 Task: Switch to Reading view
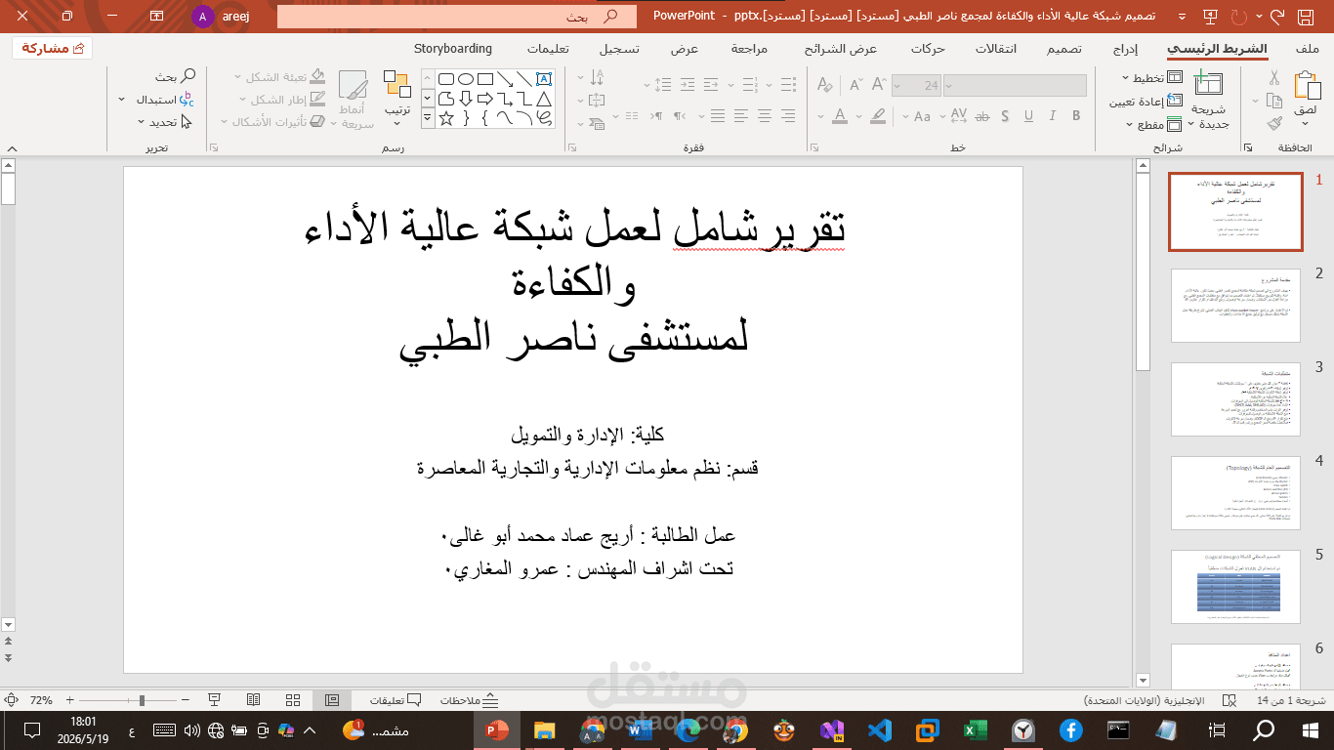(x=253, y=700)
